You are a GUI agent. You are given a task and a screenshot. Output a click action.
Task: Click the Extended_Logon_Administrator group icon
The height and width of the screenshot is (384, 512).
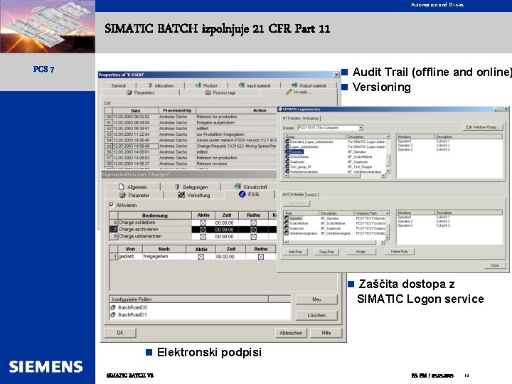287,142
